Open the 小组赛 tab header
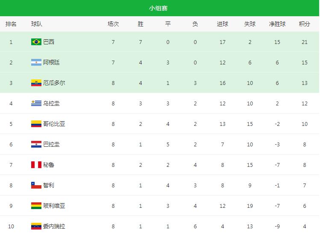 tap(159, 8)
